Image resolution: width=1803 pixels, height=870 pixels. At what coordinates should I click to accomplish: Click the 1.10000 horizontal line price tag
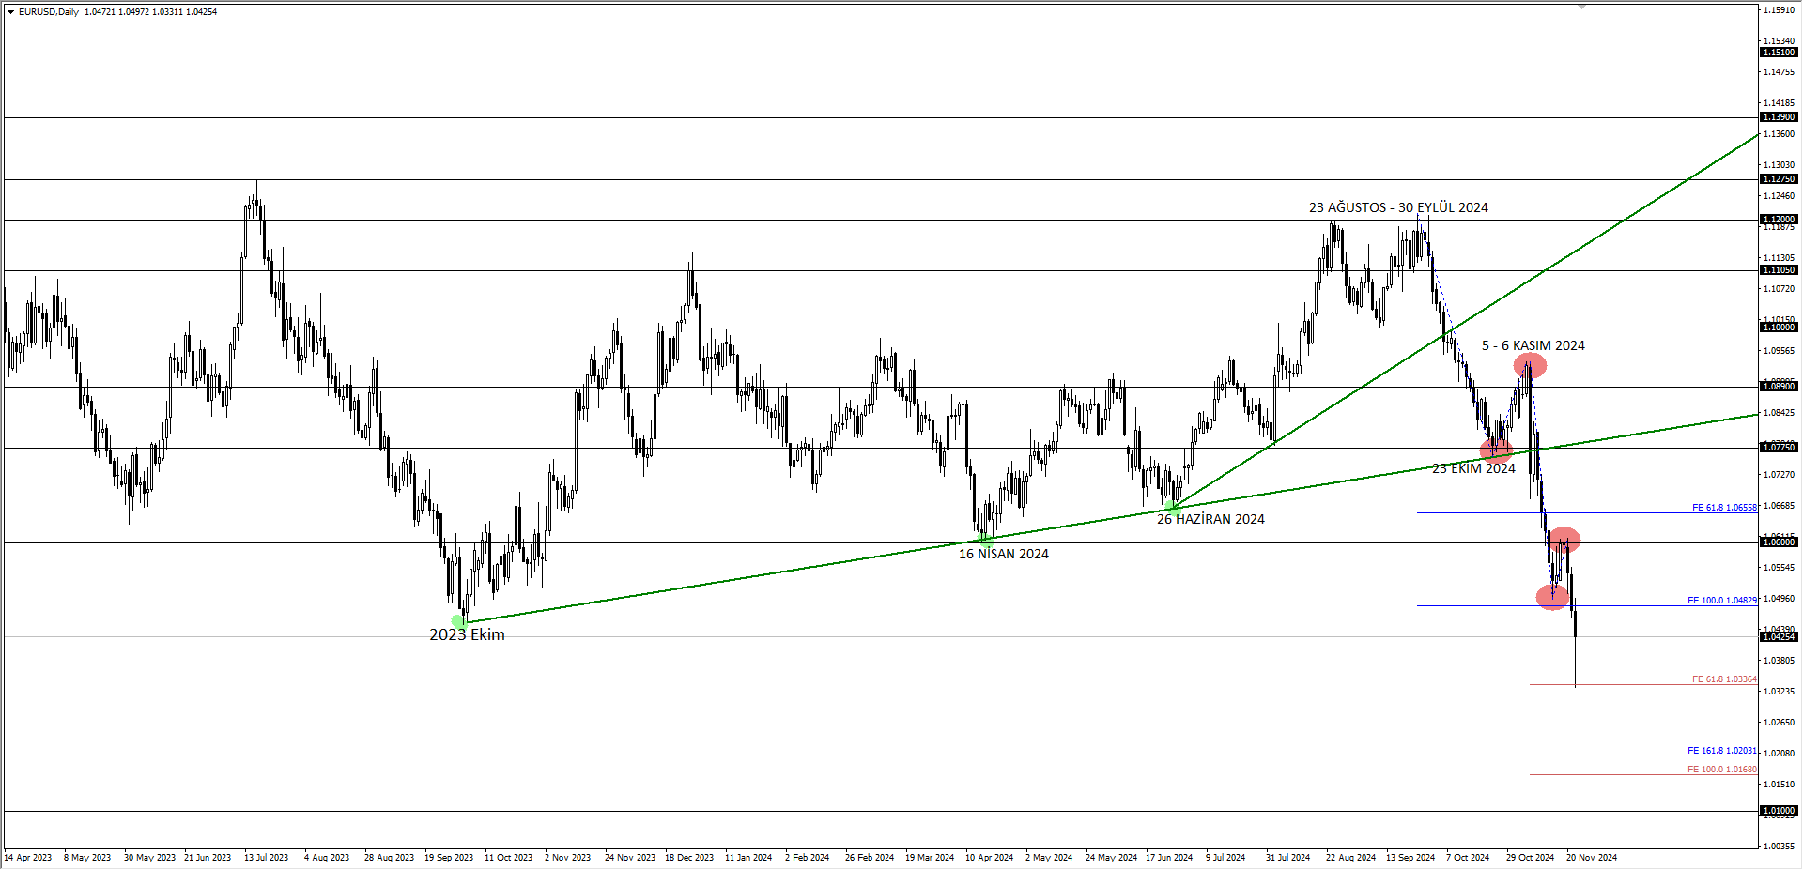click(1779, 328)
